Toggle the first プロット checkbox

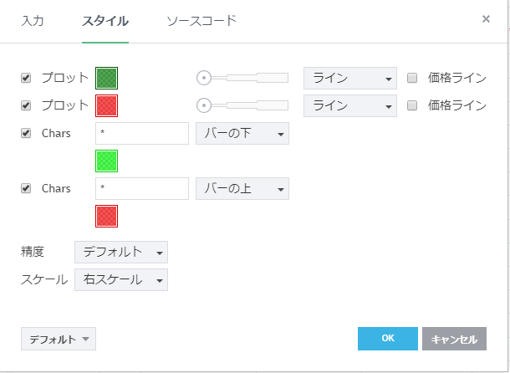(26, 78)
